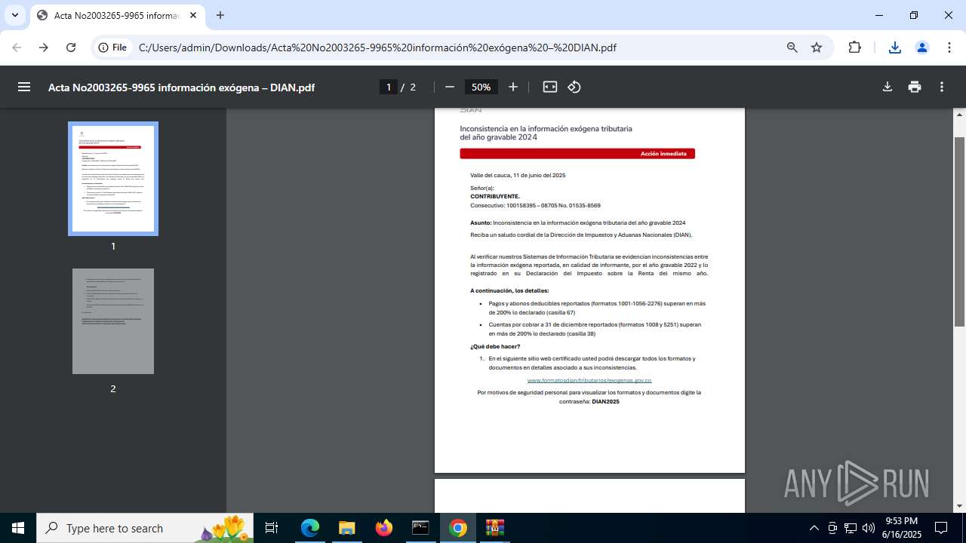The image size is (966, 543).
Task: Reload the current page
Action: (x=71, y=48)
